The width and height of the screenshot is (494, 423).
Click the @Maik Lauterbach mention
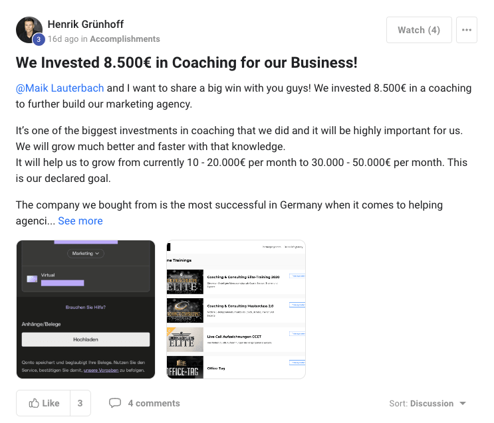pos(60,88)
